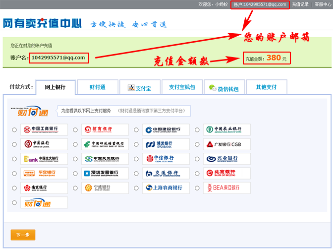
Task: Click the 浦发银行 SPD Bank logo
Action: point(166,144)
